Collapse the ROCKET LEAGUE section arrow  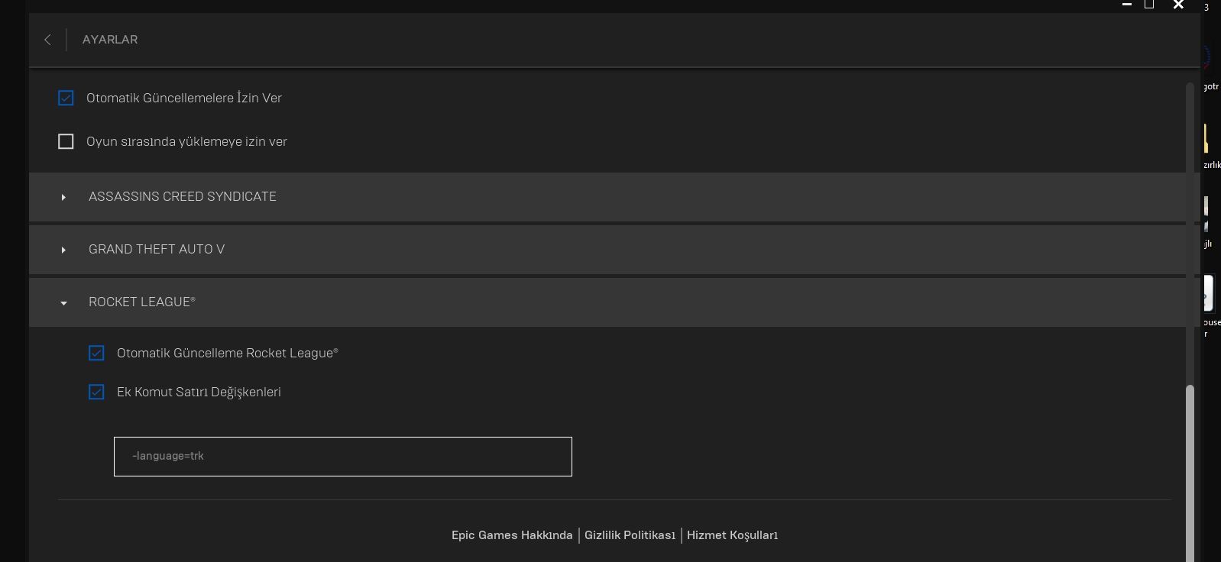[63, 303]
